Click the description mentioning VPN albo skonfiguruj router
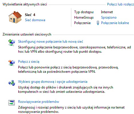Screen dimensions: 134x114 74,49
